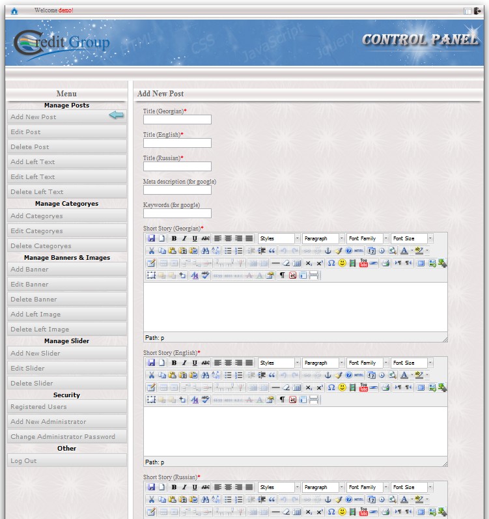Open the emoticons picker in the English story editor
This screenshot has height=519, width=489.
coord(342,387)
